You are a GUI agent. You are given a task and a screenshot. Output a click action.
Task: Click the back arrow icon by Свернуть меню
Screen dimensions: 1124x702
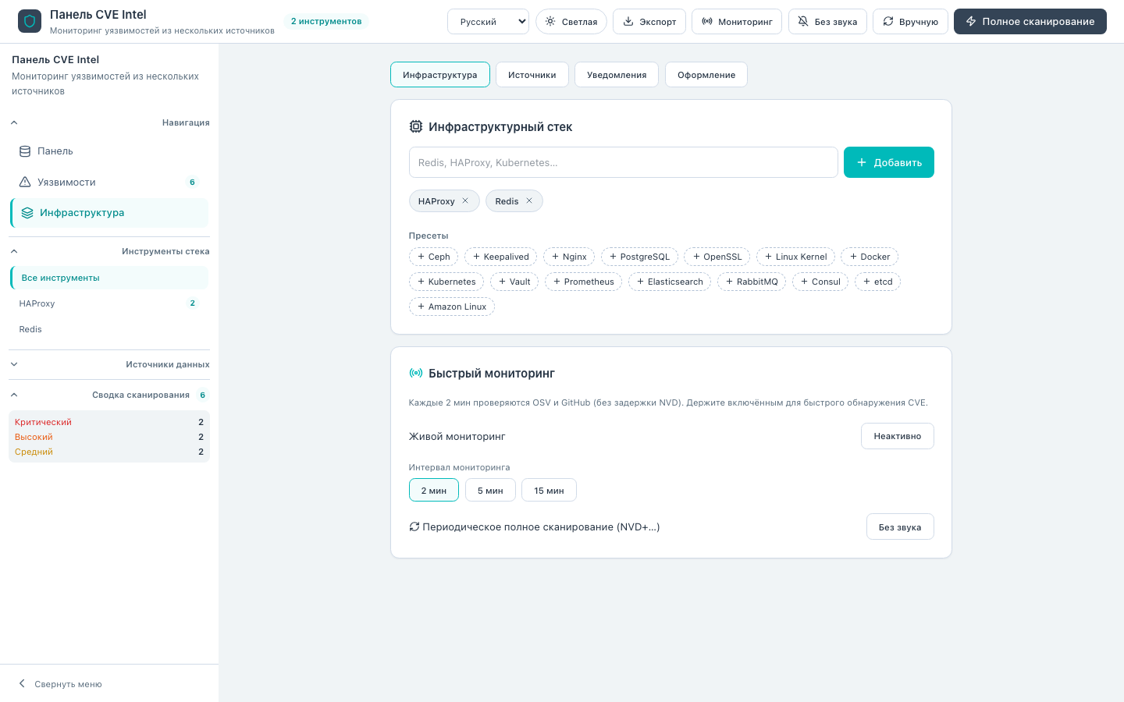pos(22,683)
